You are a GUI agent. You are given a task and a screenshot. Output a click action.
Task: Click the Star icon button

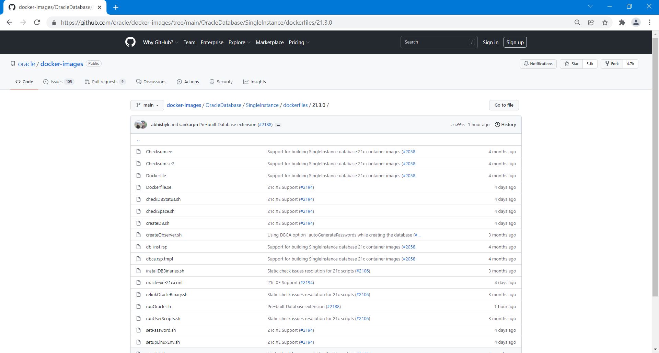point(571,64)
